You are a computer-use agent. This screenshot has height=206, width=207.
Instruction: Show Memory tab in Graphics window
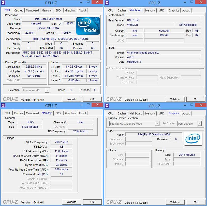click(150, 113)
